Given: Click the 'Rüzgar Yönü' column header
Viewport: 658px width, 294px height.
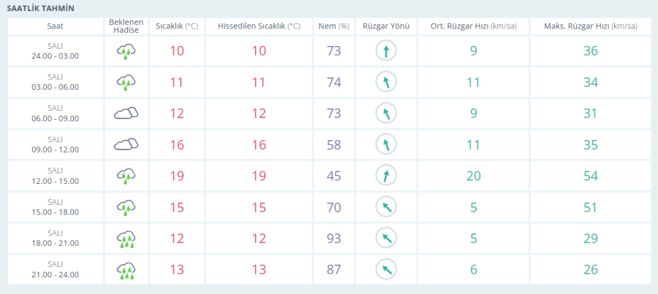Looking at the screenshot, I should pyautogui.click(x=385, y=26).
